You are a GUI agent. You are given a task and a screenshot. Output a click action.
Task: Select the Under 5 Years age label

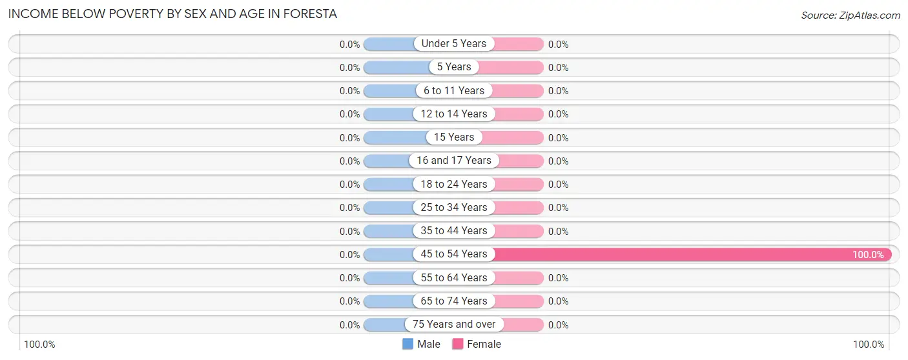tap(454, 44)
